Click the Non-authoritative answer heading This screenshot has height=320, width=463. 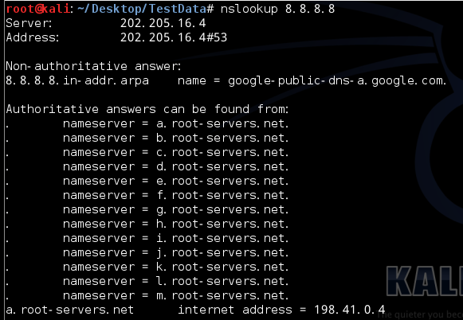[93, 66]
